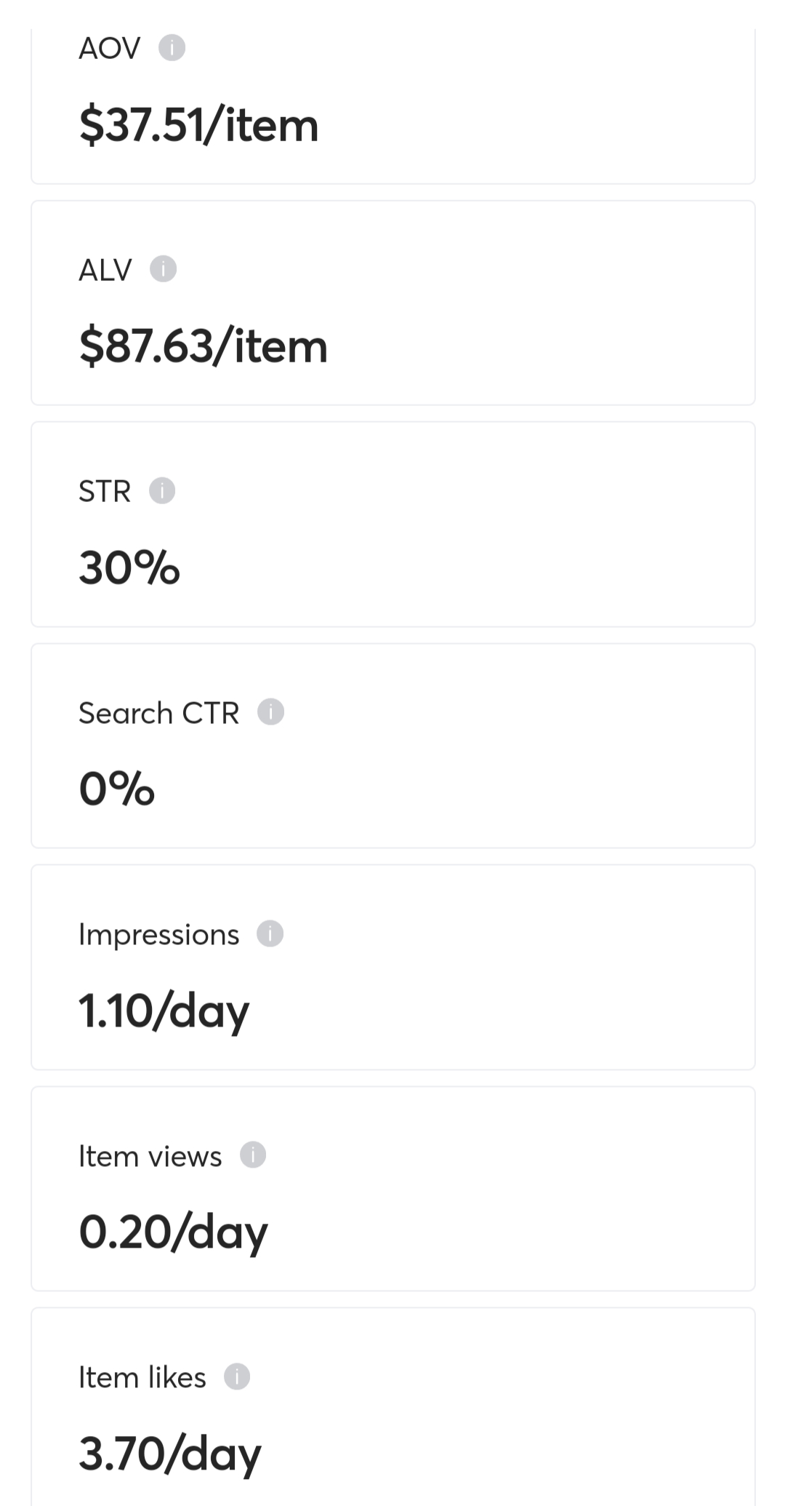Click the info icon next to Search CTR
Image resolution: width=785 pixels, height=1506 pixels.
[271, 712]
